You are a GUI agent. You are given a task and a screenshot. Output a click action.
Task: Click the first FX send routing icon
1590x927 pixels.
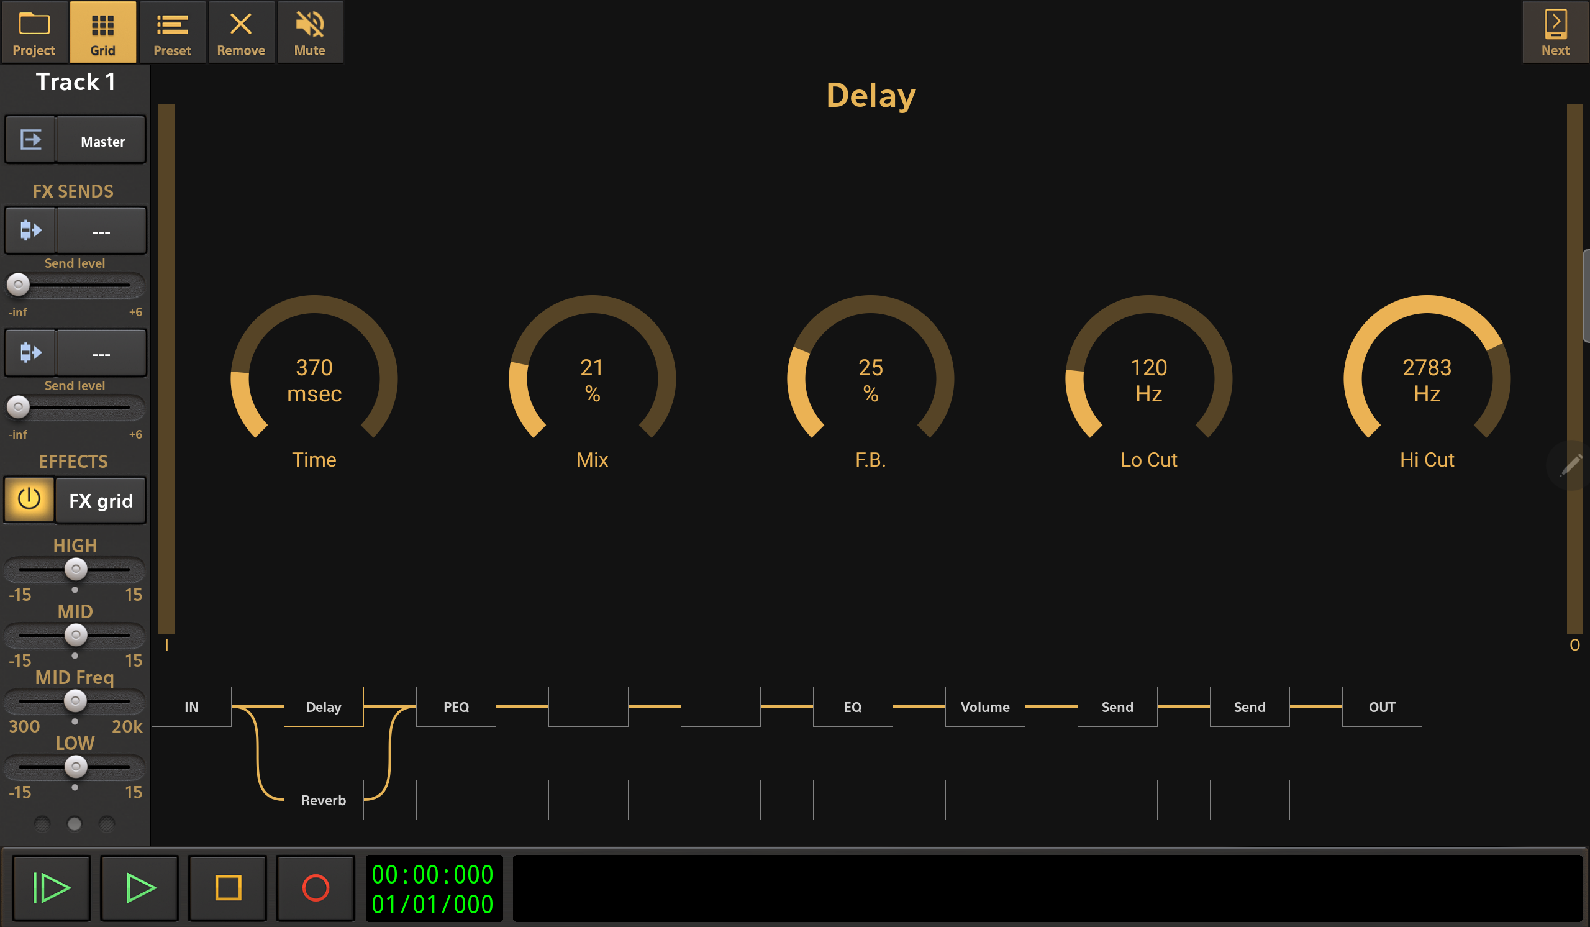click(x=30, y=231)
